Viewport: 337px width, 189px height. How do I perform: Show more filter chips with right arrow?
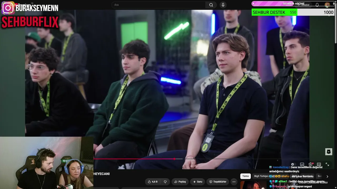(327, 176)
